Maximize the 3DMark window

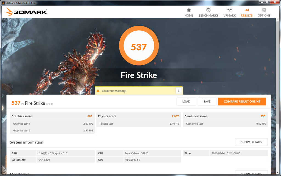[267, 2]
